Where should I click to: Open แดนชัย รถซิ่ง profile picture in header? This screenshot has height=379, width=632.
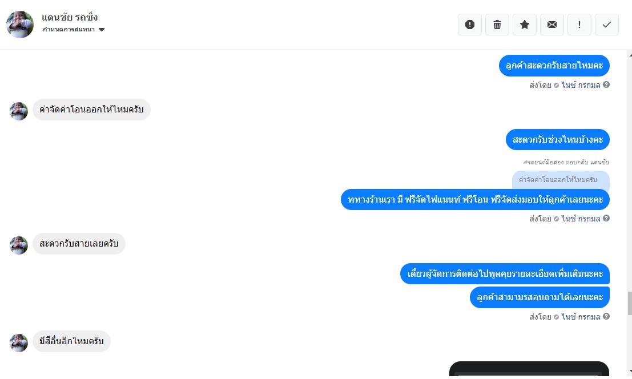tap(20, 25)
